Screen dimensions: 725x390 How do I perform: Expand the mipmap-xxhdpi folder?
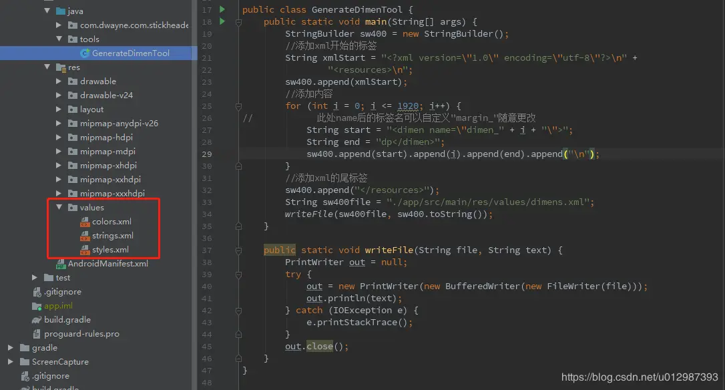click(x=59, y=179)
